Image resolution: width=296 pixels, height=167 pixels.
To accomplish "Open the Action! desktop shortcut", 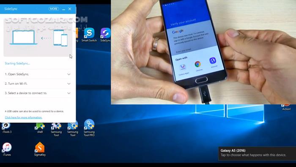I will pyautogui.click(x=286, y=107).
